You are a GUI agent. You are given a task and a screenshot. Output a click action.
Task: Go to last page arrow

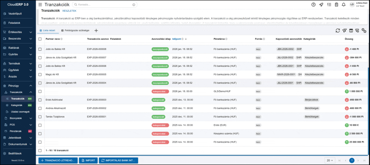point(364,160)
